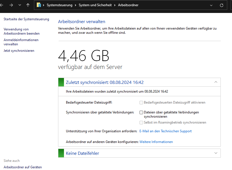The image size is (232, 170).
Task: Collapse the Zuletzt synchronisiert section chevron
Action: point(216,82)
